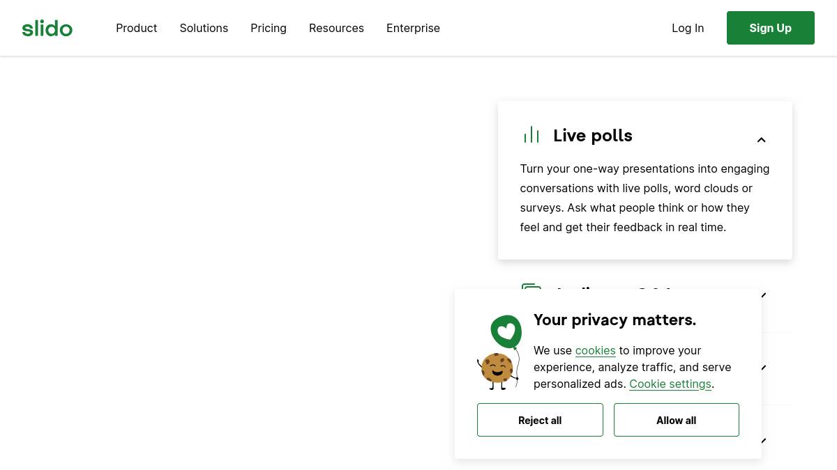The width and height of the screenshot is (837, 470).
Task: Open Cookie settings link
Action: pos(670,384)
